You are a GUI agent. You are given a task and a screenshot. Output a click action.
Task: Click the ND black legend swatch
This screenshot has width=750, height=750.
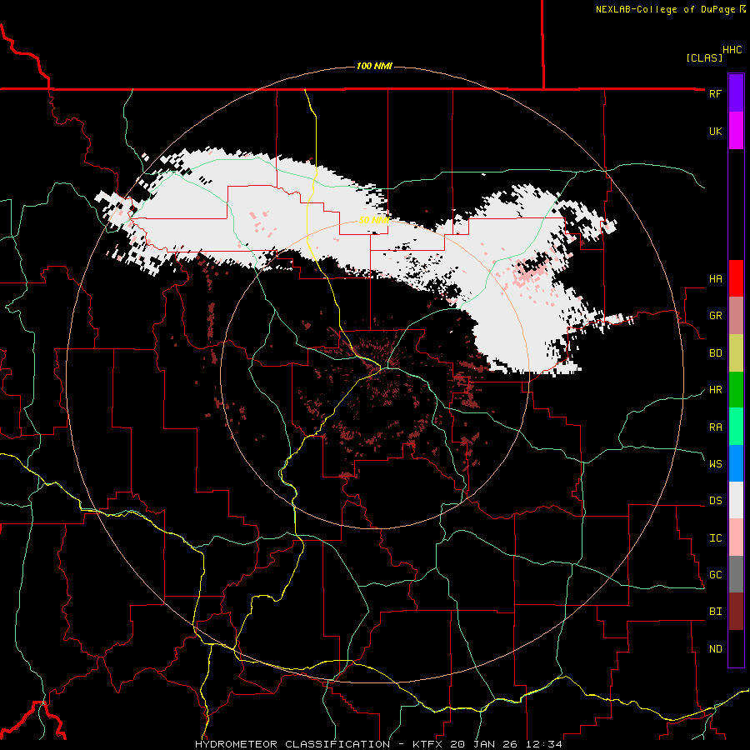[x=736, y=648]
